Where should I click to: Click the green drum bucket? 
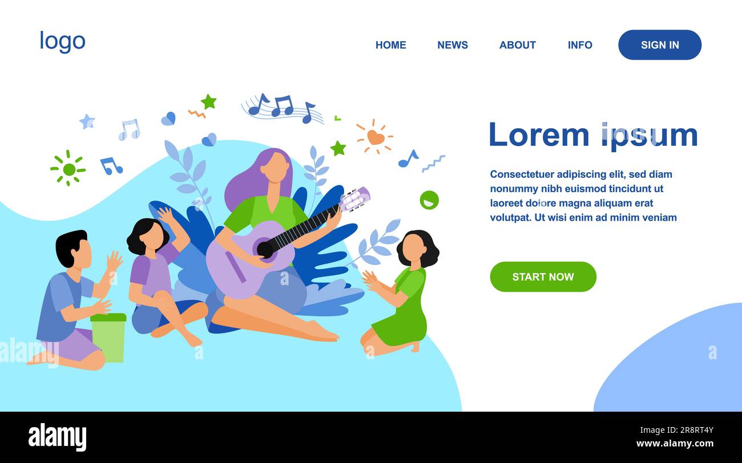[x=108, y=337]
